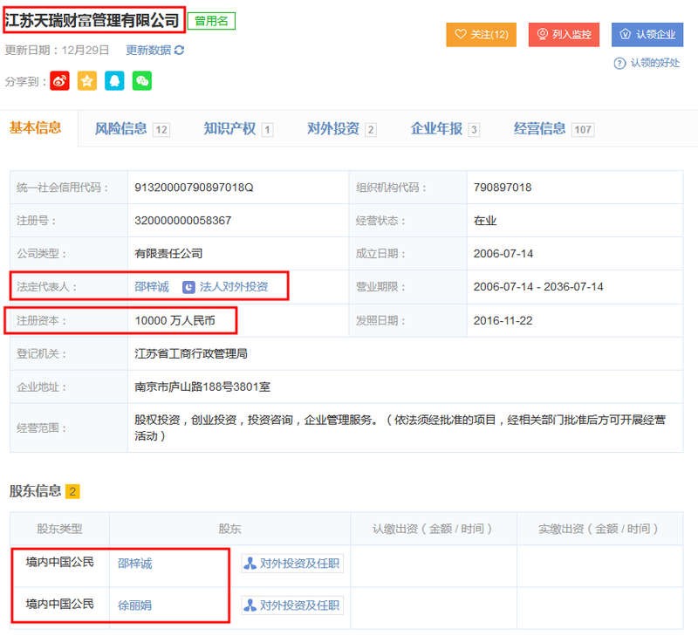
Task: Click establishment date 2006-07-14
Action: 503,254
